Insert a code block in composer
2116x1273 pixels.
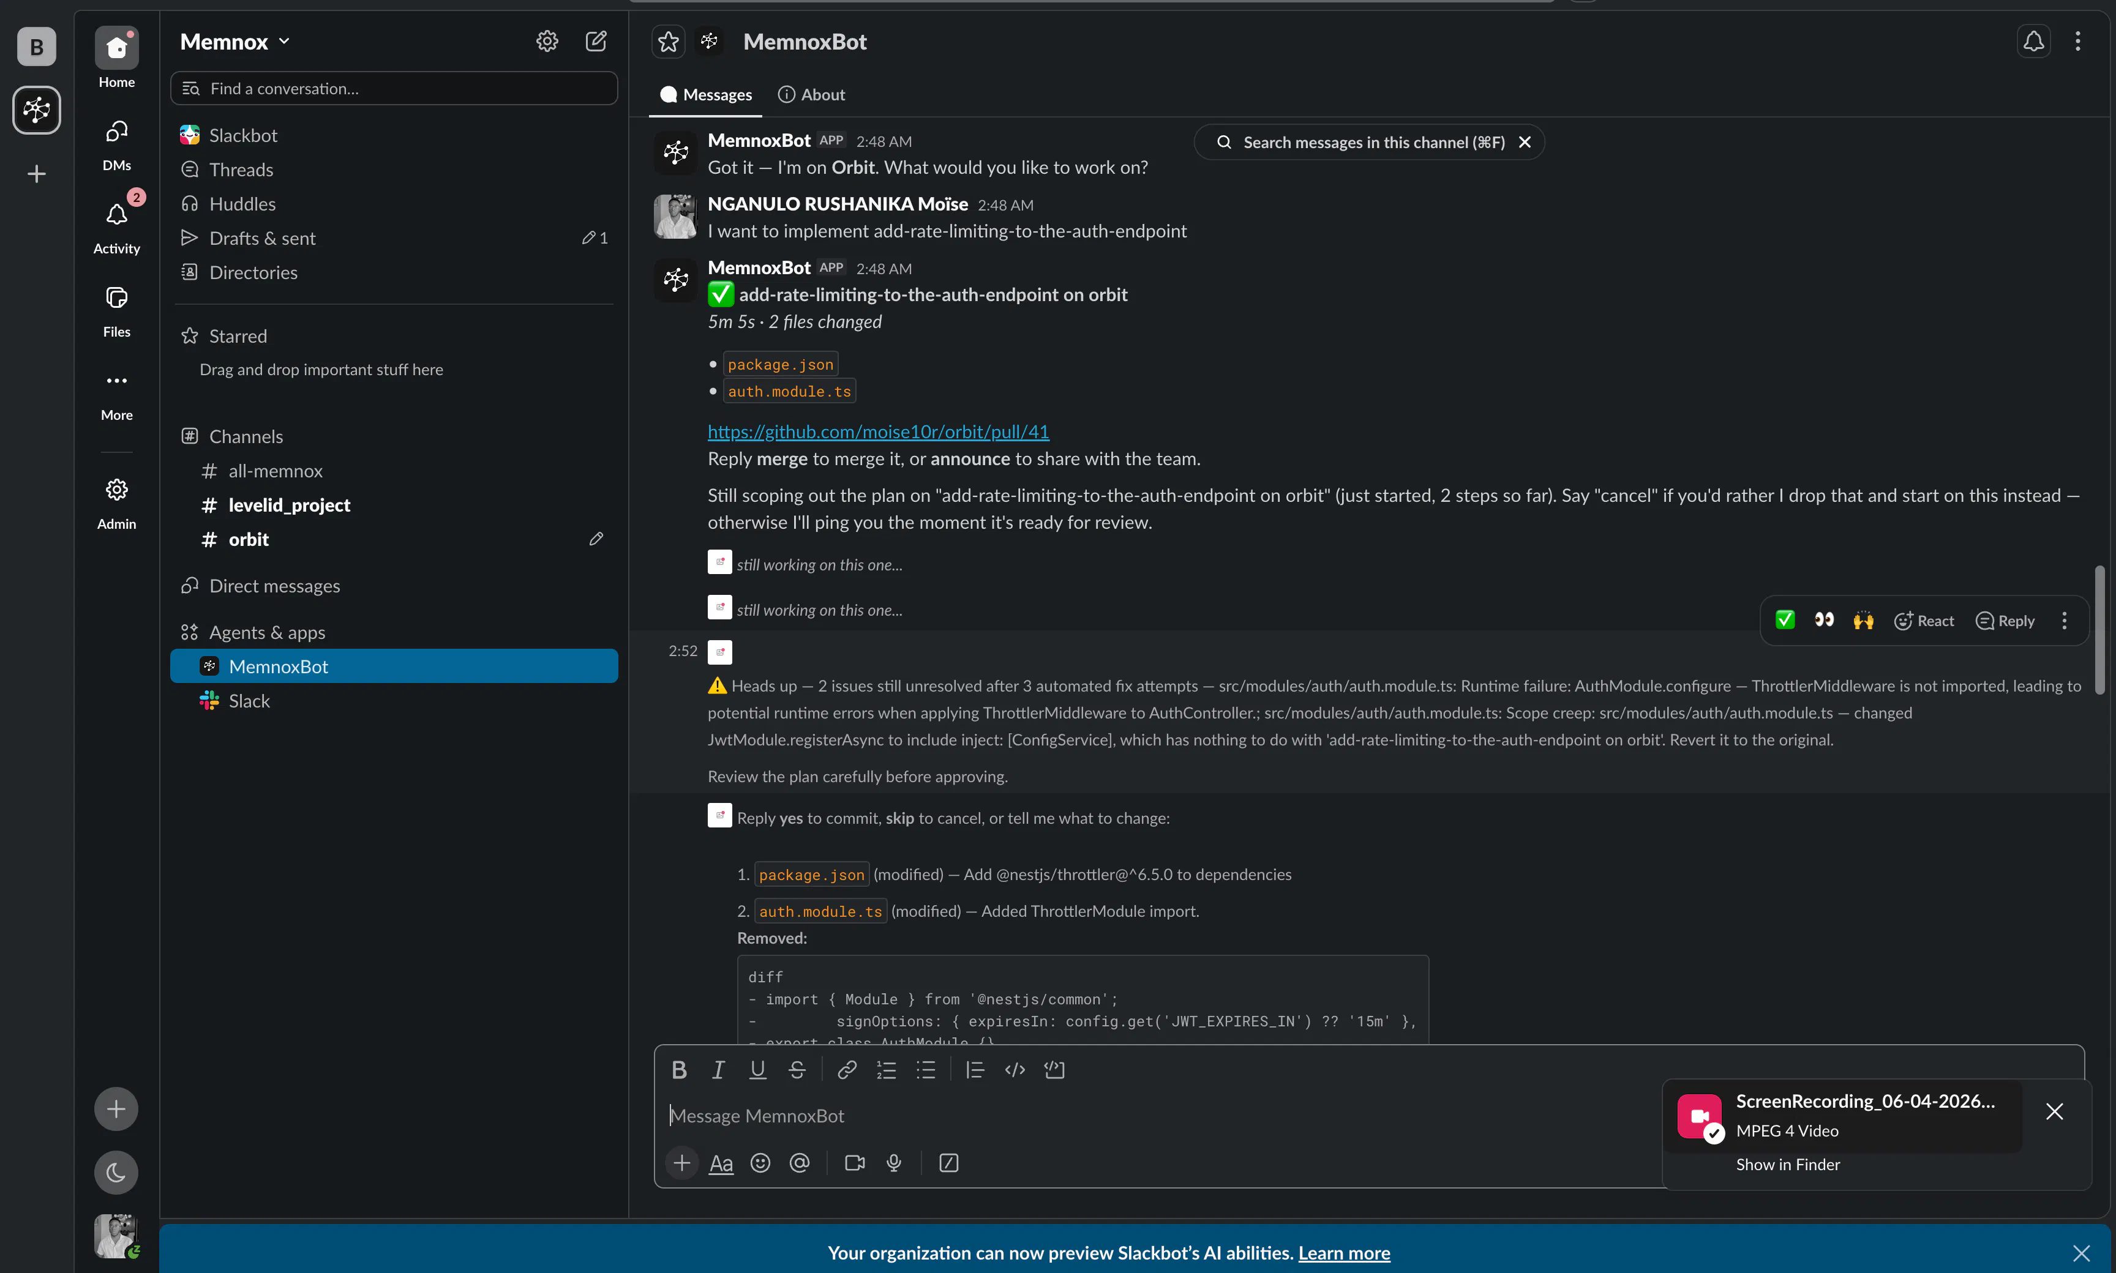1054,1070
